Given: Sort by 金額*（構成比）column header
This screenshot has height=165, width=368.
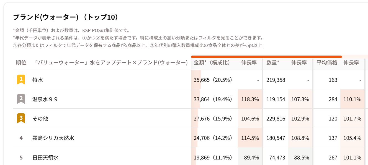Looking at the screenshot, I should (x=212, y=63).
